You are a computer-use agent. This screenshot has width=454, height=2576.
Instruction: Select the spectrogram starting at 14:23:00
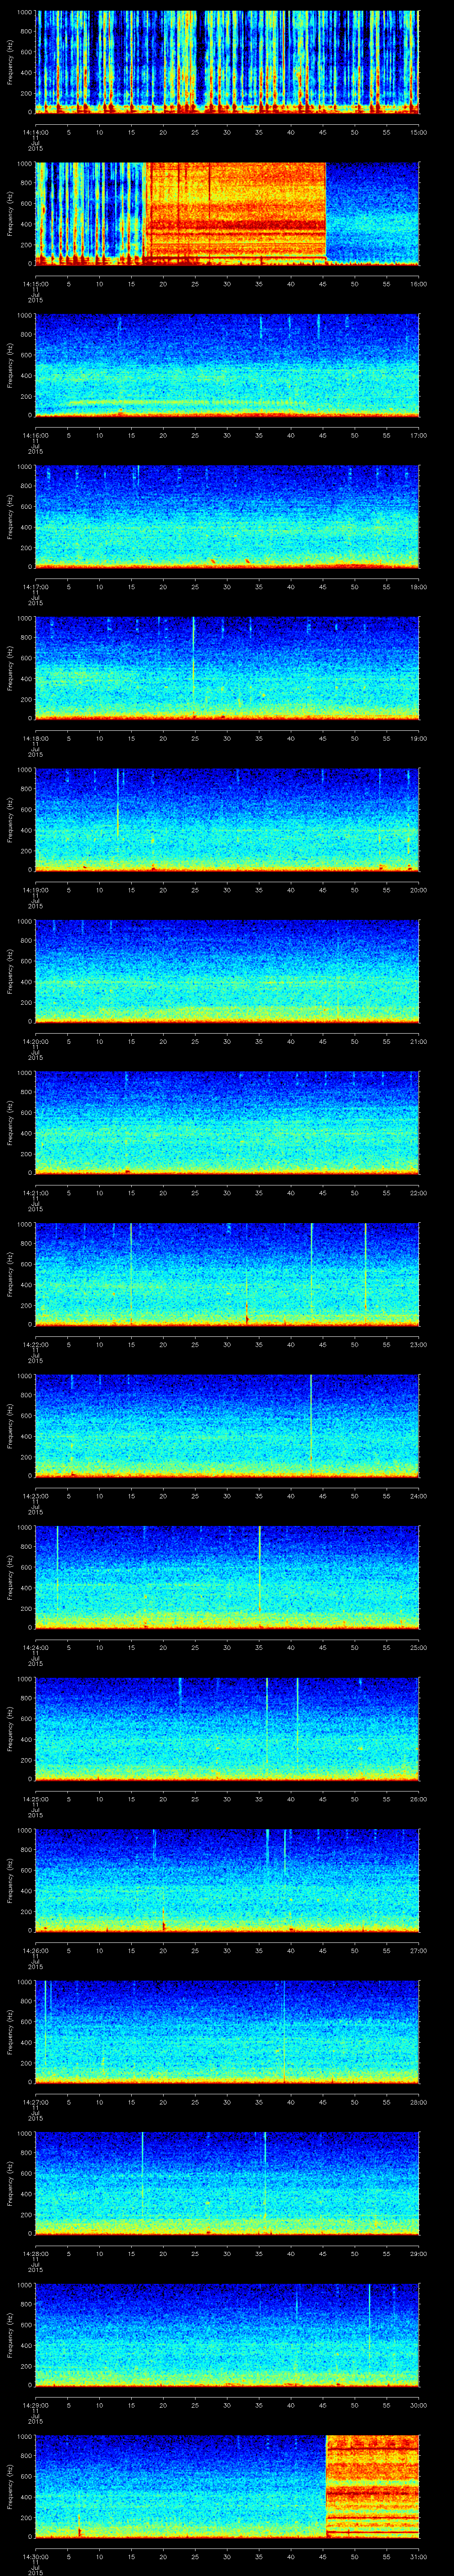[227, 1425]
